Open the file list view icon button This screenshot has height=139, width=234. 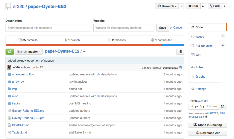(180, 52)
